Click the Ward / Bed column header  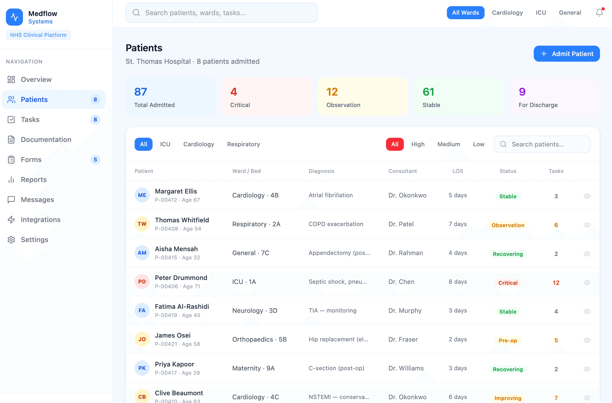tap(246, 171)
